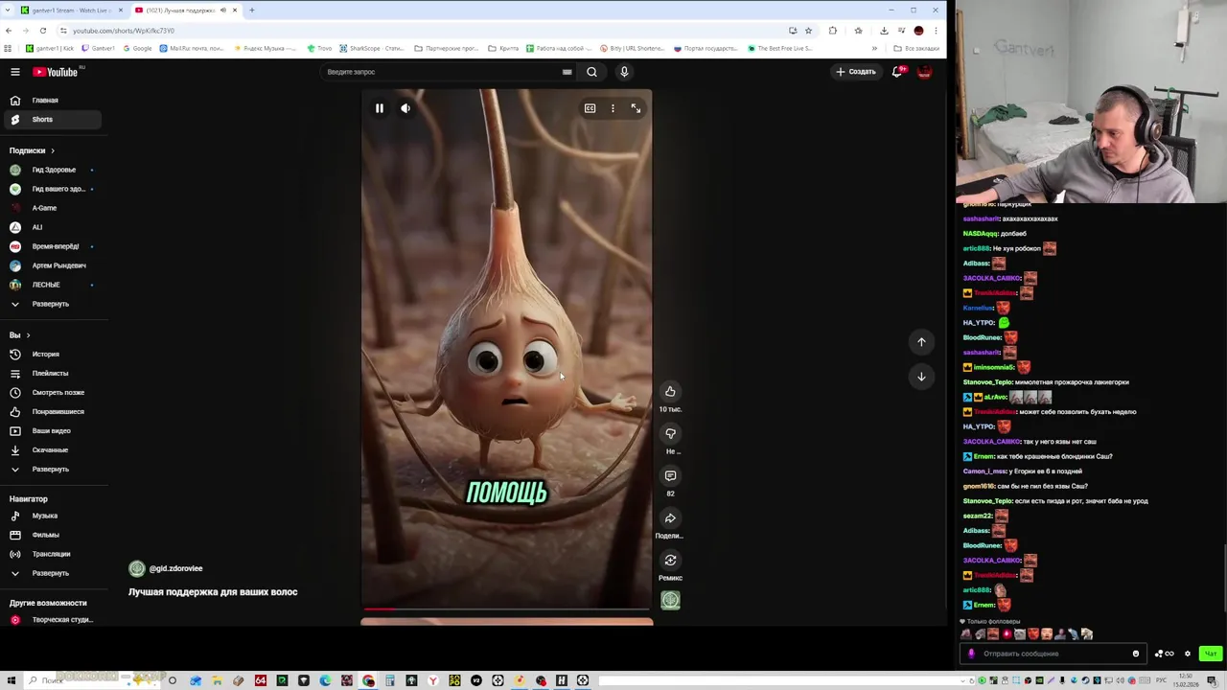Image resolution: width=1227 pixels, height=690 pixels.
Task: Pause the playing Shorts video
Action: click(x=380, y=108)
